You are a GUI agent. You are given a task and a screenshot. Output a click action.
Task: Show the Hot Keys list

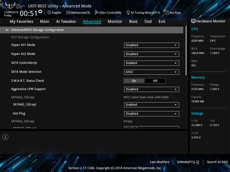[173, 12]
